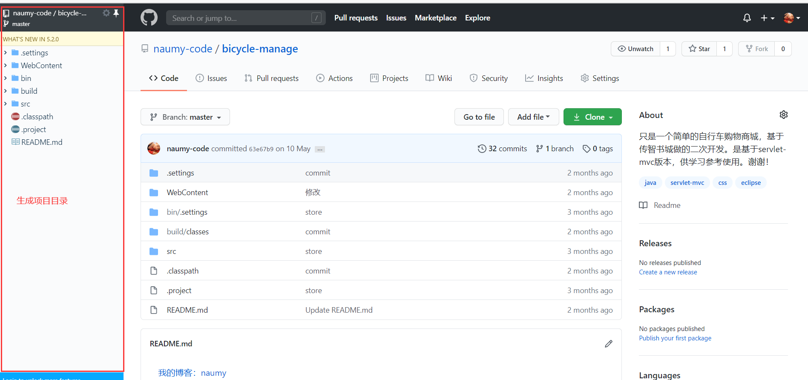Click the Octotree settings gear icon
The image size is (808, 380).
106,13
